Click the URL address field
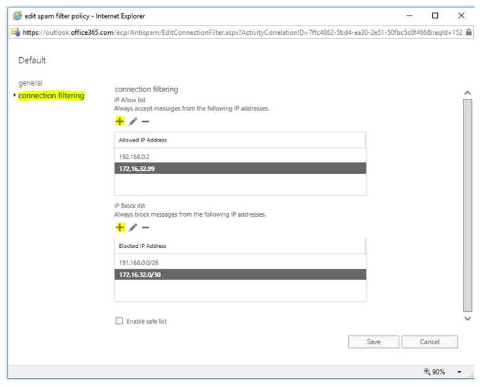Image resolution: width=482 pixels, height=387 pixels. [243, 32]
